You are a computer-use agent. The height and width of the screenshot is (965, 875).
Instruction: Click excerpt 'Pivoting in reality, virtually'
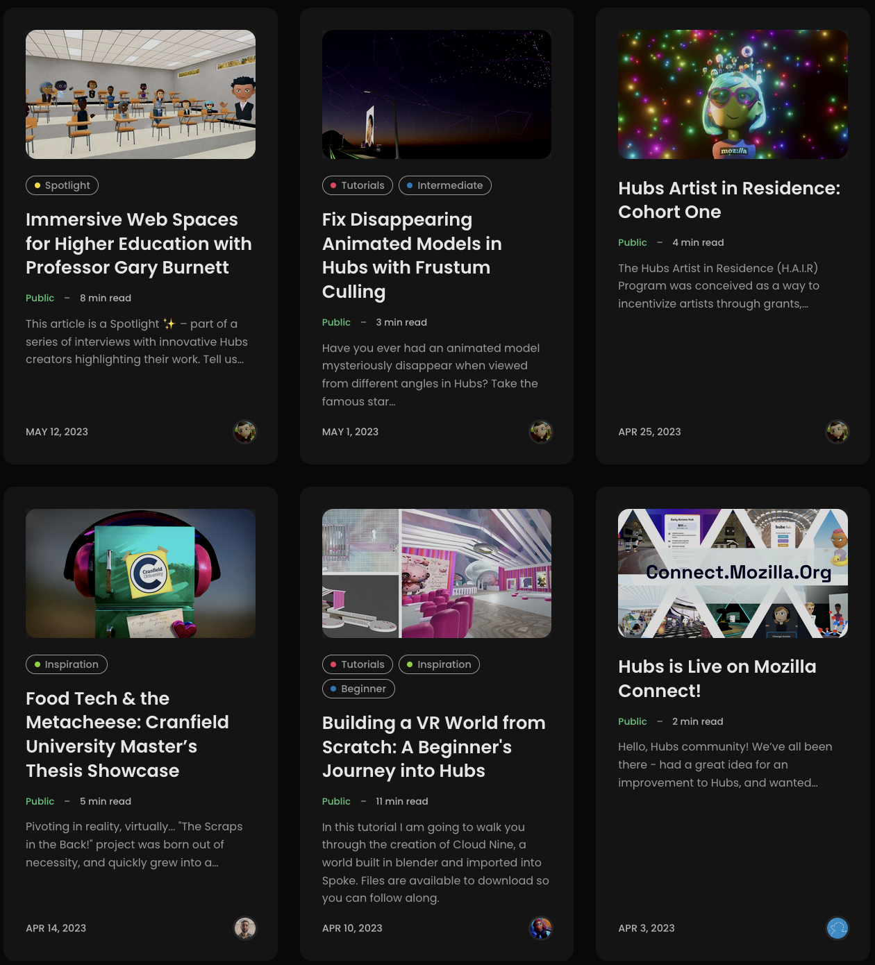[134, 845]
